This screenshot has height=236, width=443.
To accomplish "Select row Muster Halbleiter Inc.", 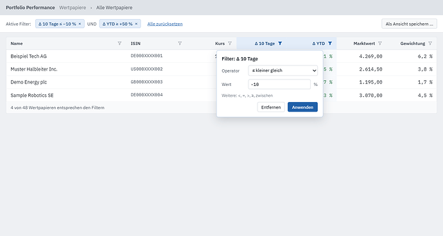I will coord(34,69).
